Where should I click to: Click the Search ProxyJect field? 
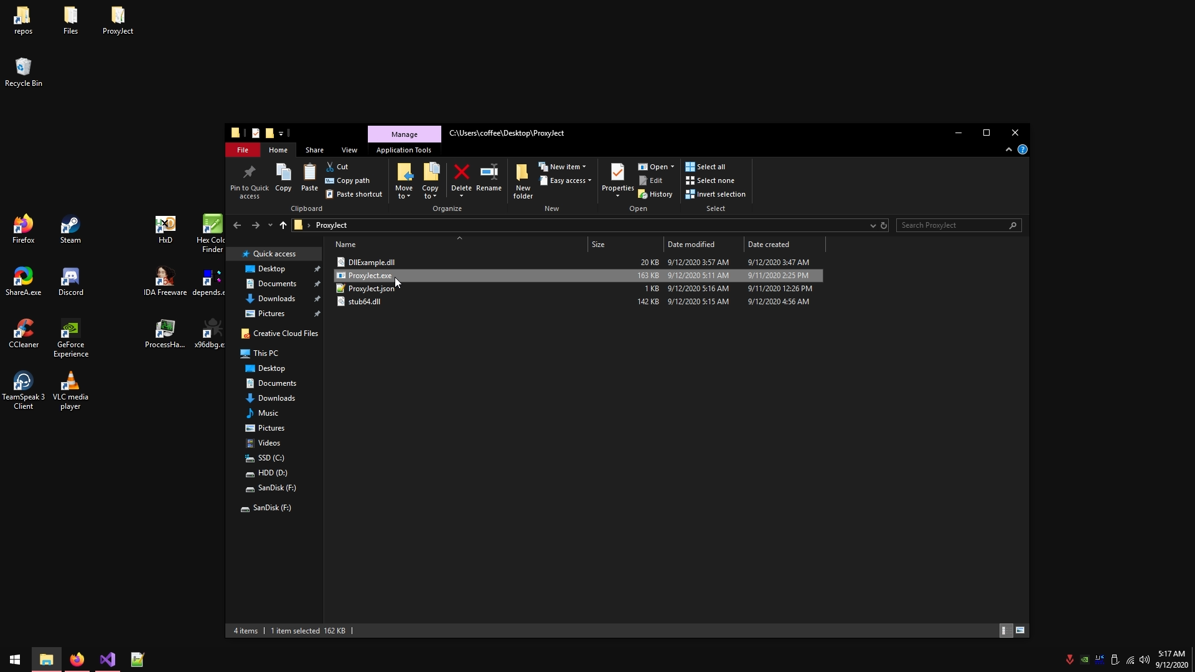point(952,225)
